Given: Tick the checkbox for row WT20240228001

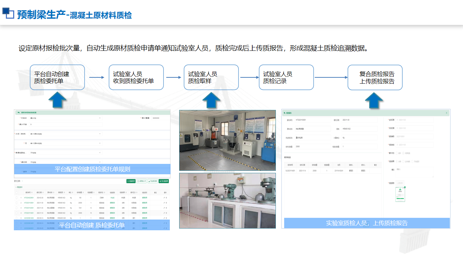Looking at the screenshot, I should [x=17, y=198].
